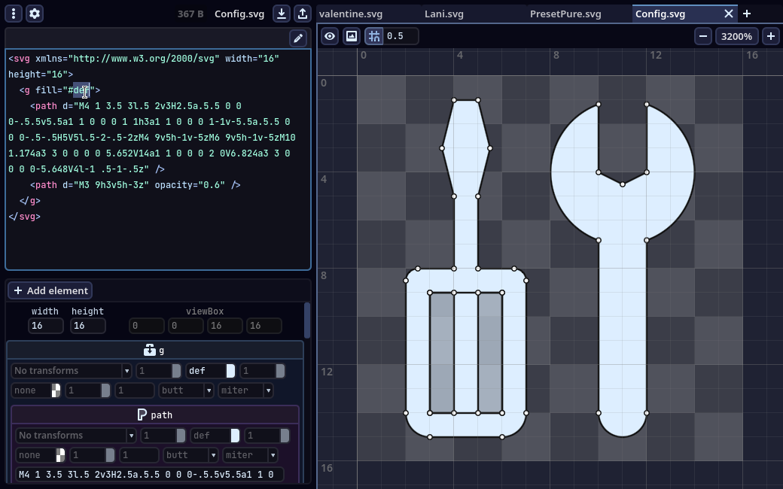The width and height of the screenshot is (783, 489).
Task: Open path element fill color swatch
Action: click(235, 436)
